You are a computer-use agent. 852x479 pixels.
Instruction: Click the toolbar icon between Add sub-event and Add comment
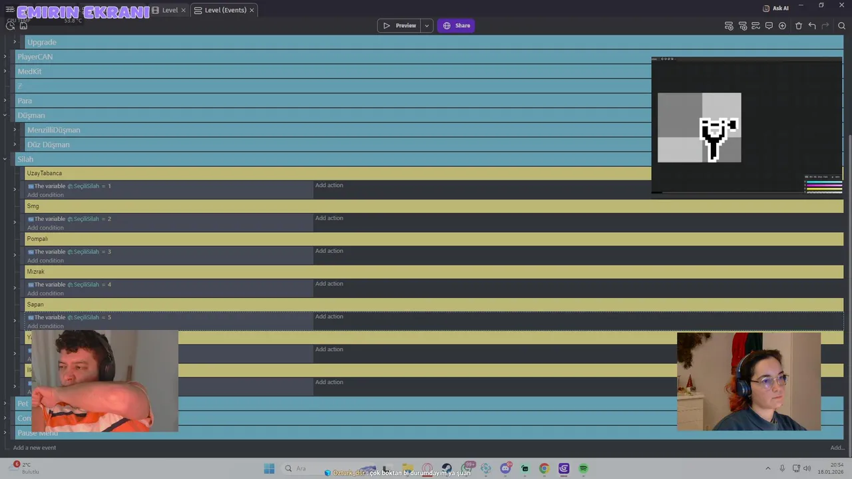click(755, 26)
